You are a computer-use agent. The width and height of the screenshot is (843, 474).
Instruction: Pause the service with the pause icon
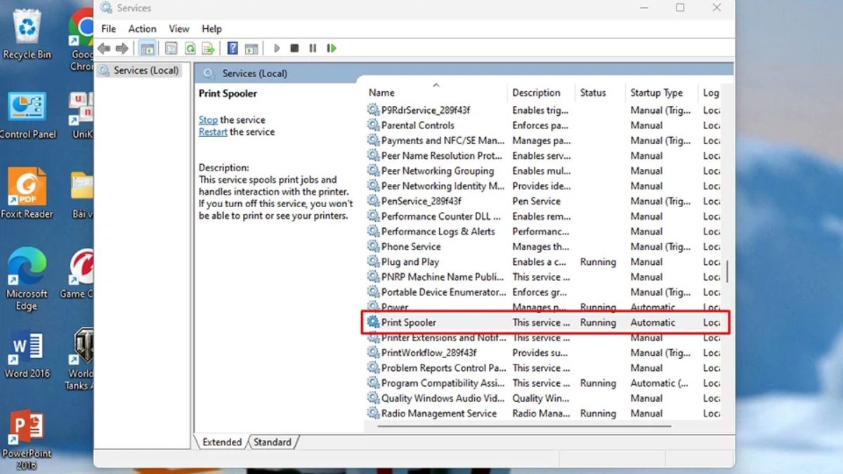click(312, 48)
